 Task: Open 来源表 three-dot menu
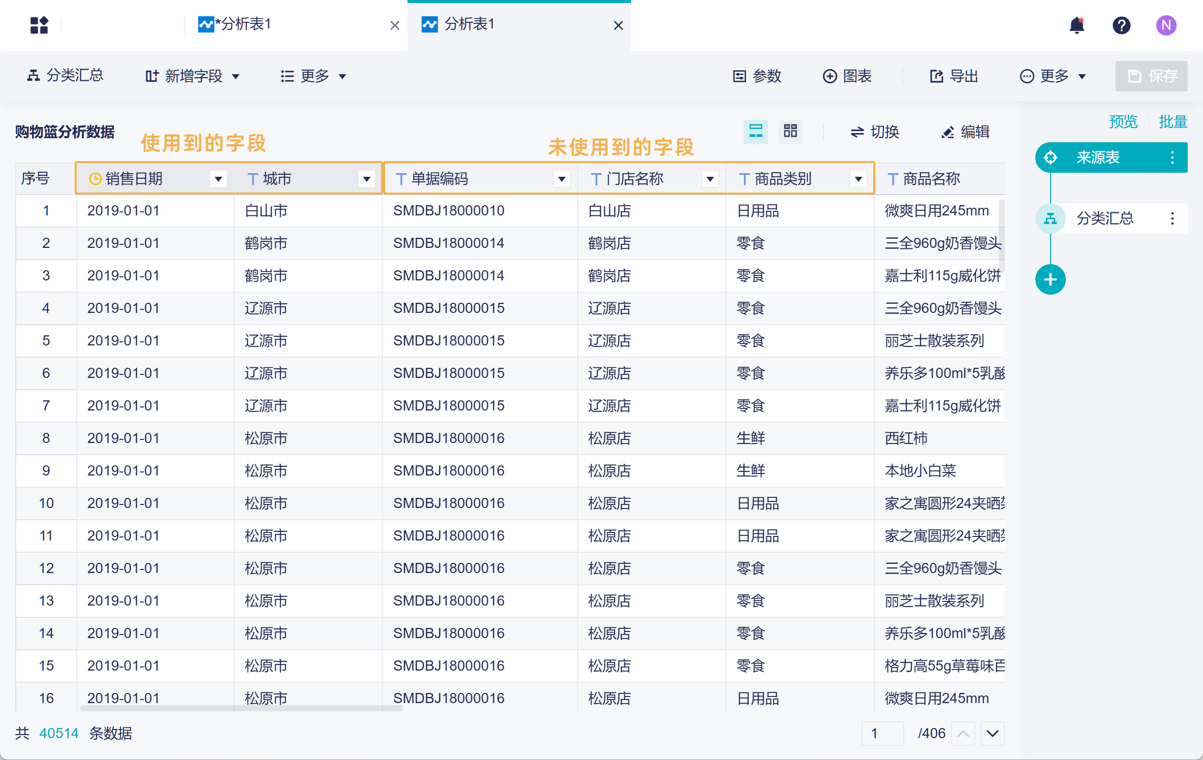[x=1172, y=157]
